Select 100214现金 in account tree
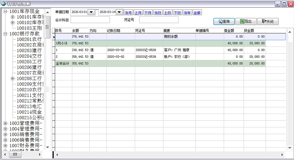Image resolution: width=294 pixels, height=160 pixels. pyautogui.click(x=29, y=112)
